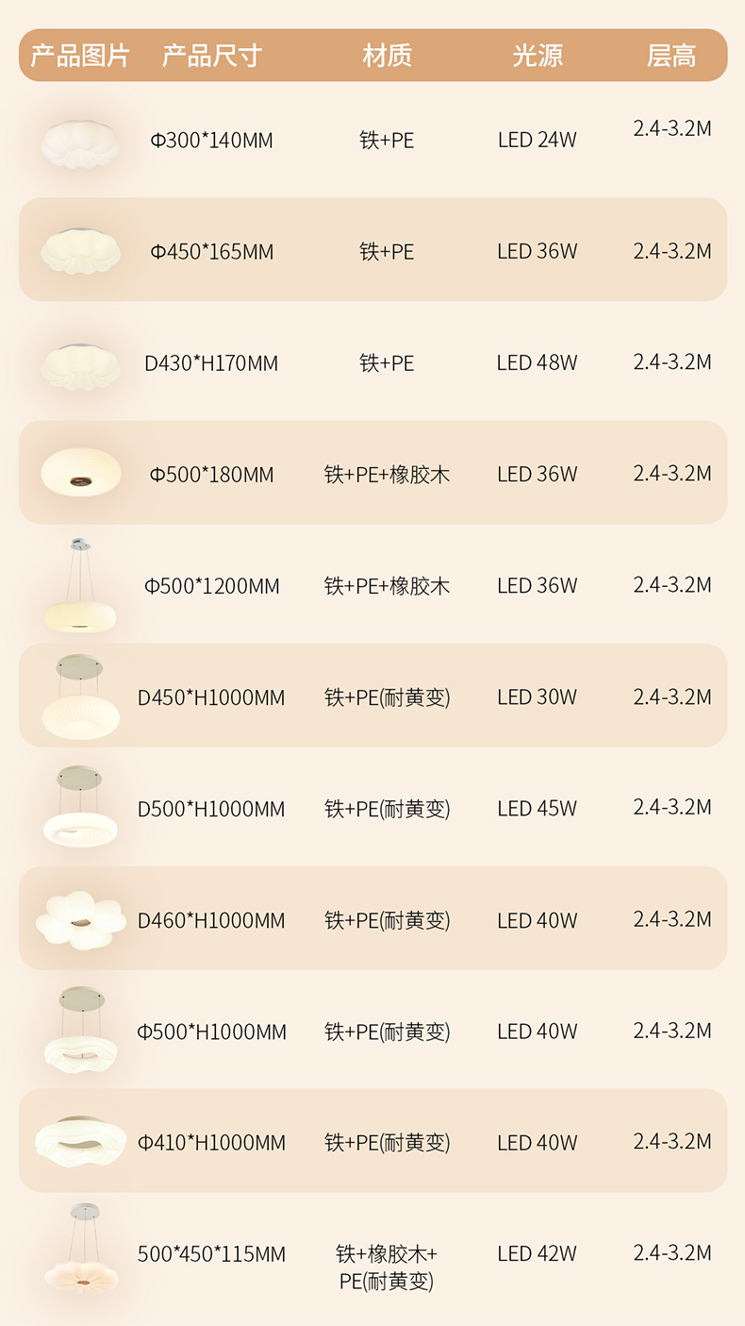Click the Φ500*180MM round lamp image
This screenshot has height=1326, width=745.
pos(81,471)
